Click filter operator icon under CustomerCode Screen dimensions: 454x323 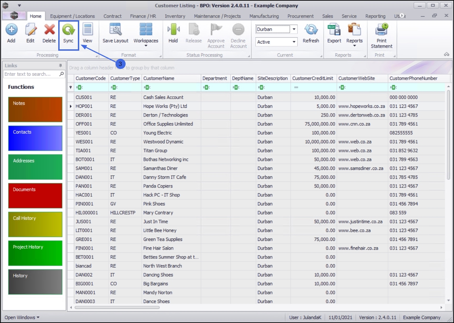pyautogui.click(x=80, y=88)
